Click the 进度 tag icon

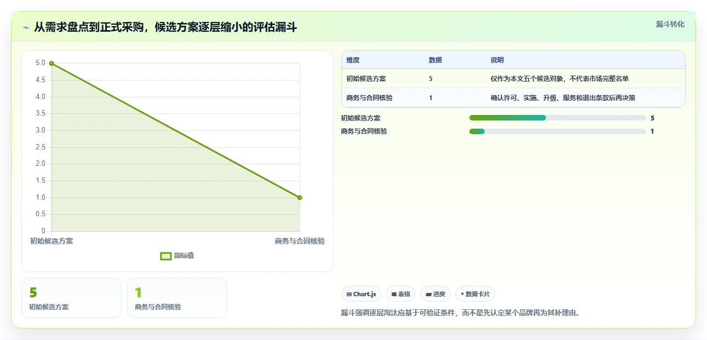click(x=428, y=295)
